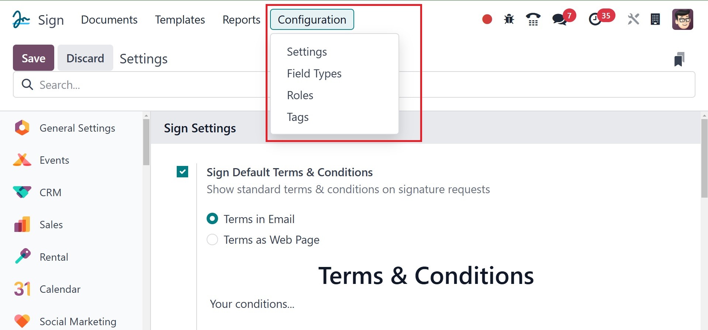Uncheck Sign Default Terms & Conditions checkbox

(x=182, y=171)
